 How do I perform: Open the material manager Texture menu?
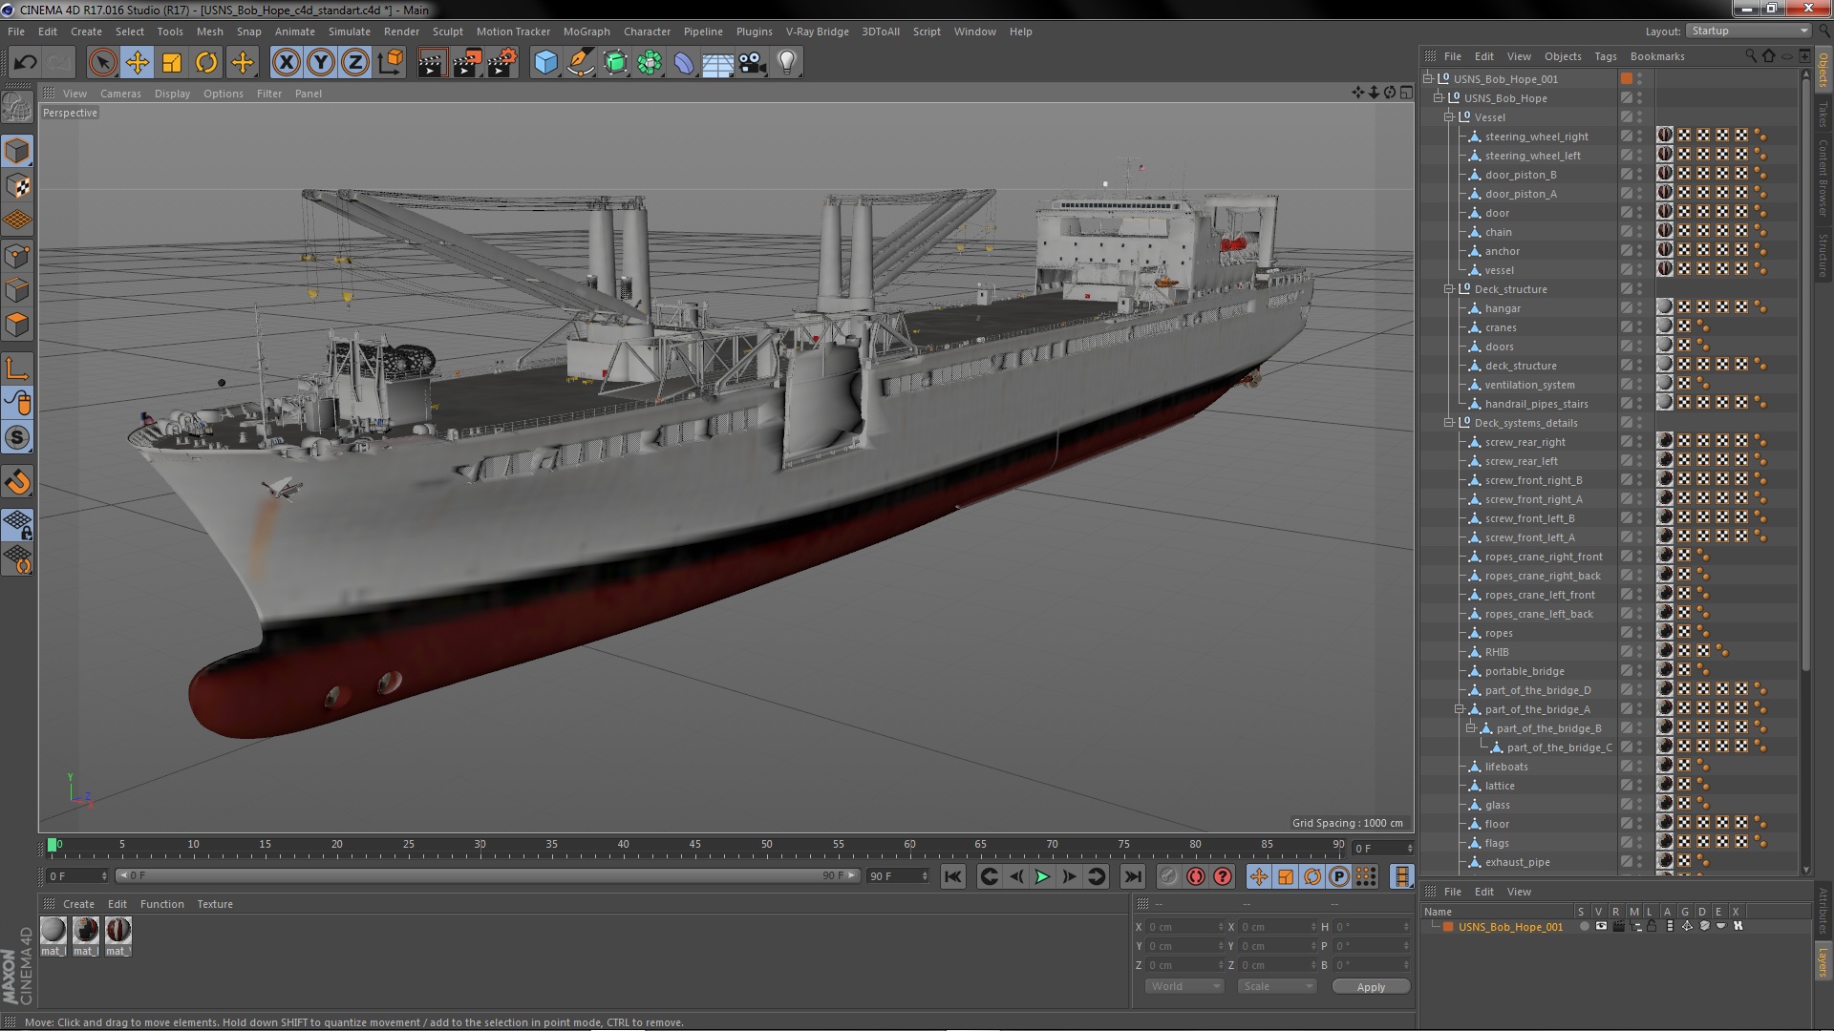click(215, 904)
